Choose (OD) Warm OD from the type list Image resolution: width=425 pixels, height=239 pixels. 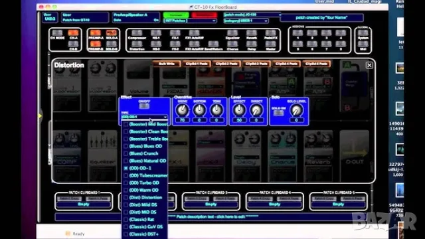[145, 191]
